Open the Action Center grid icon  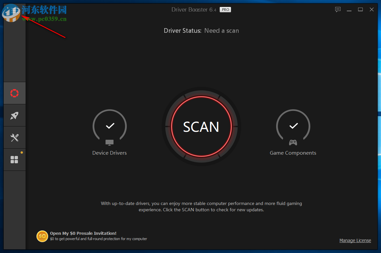tap(14, 160)
